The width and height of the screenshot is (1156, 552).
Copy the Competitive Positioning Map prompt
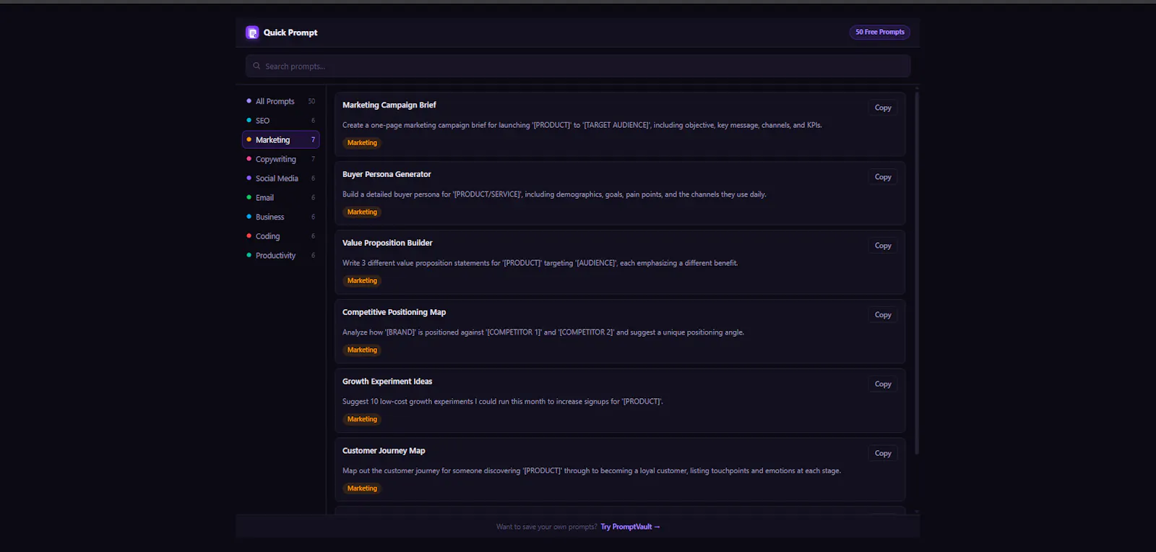coord(883,315)
